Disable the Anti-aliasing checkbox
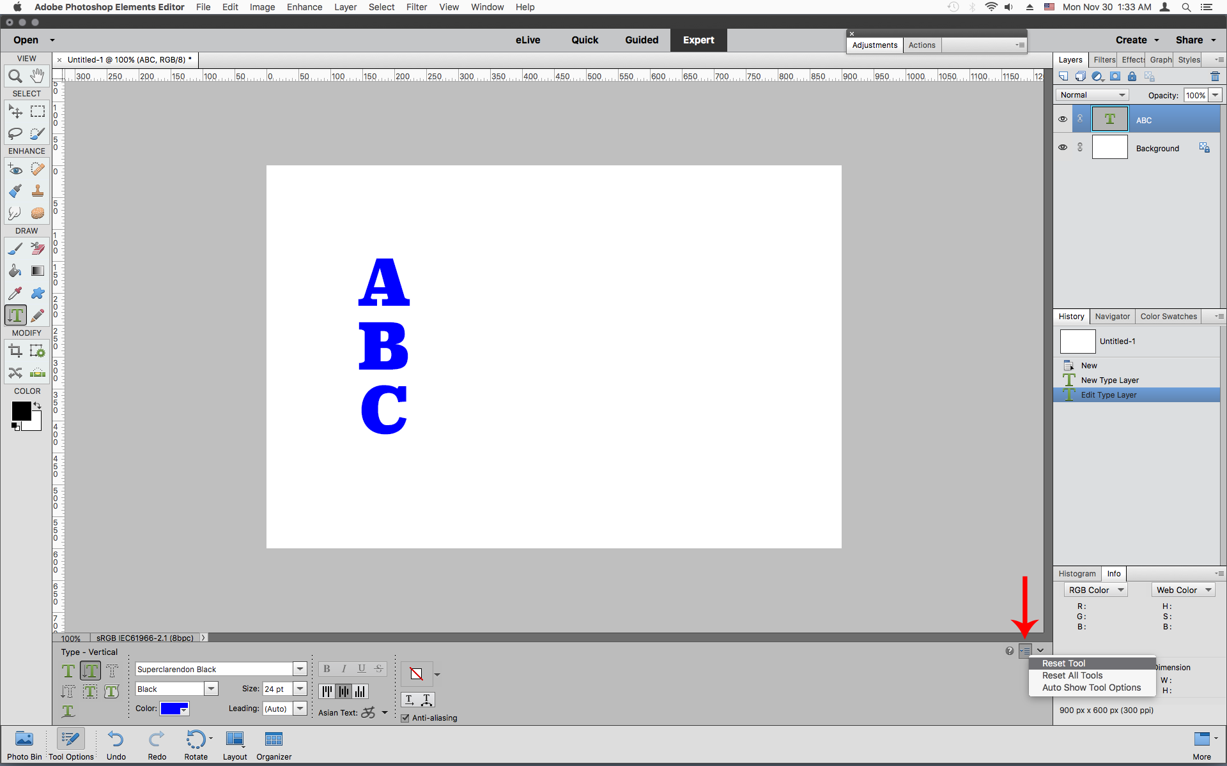The height and width of the screenshot is (766, 1227). tap(405, 718)
